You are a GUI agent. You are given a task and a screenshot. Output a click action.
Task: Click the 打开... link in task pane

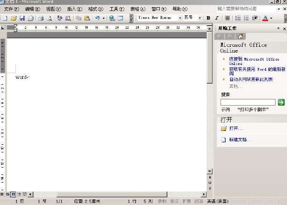[x=236, y=129]
